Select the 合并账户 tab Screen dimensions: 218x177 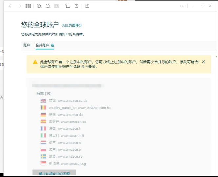tap(45, 45)
